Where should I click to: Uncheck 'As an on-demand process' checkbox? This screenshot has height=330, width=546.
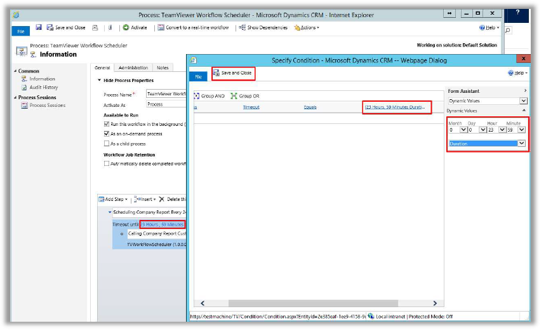pos(107,134)
